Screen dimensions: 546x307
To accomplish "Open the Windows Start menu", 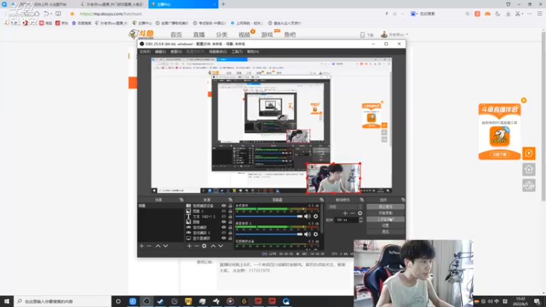I will [7, 302].
